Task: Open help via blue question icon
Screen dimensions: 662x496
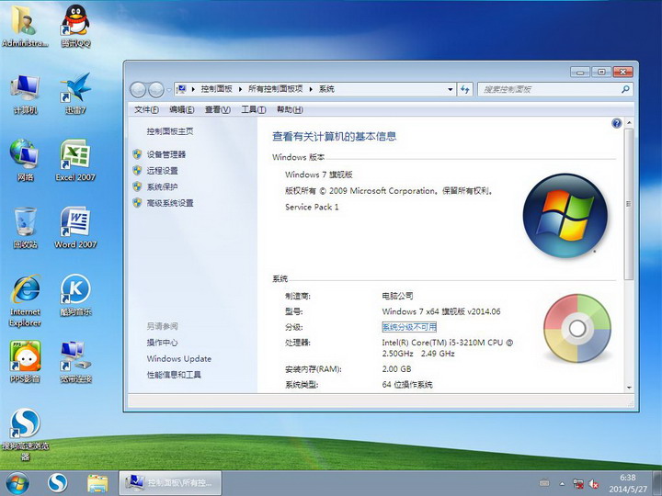Action: [x=616, y=123]
